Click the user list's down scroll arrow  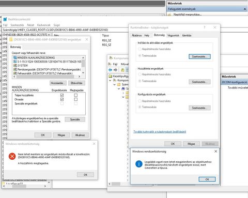tap(83, 73)
